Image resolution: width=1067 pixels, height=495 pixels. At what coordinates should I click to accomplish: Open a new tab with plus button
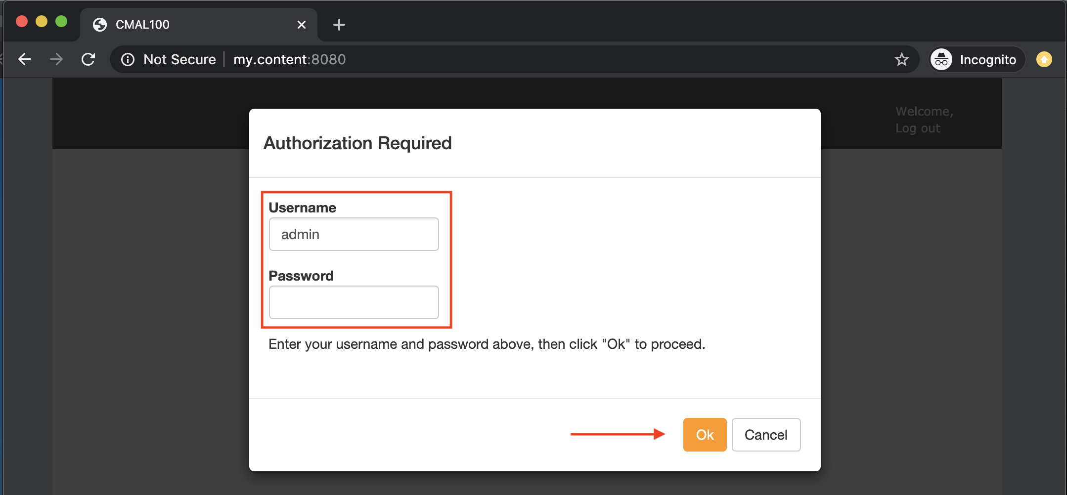[339, 25]
